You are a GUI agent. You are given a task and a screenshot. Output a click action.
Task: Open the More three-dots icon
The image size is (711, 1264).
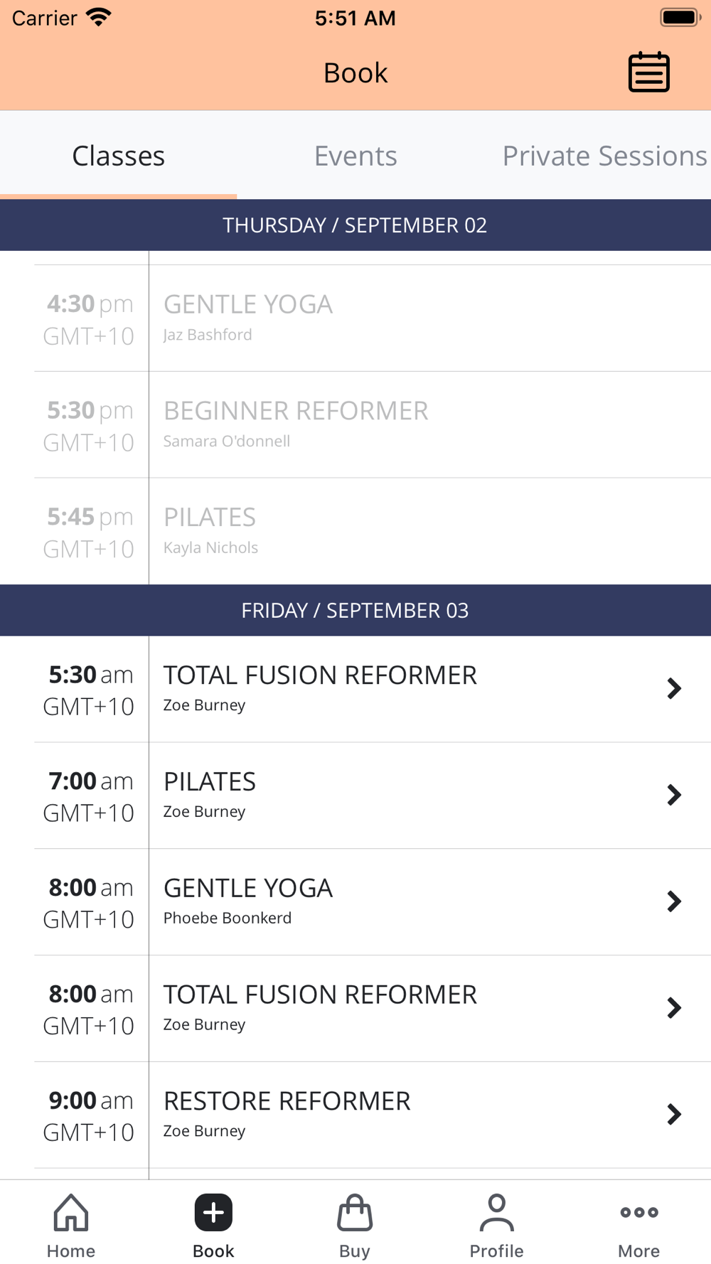point(638,1212)
